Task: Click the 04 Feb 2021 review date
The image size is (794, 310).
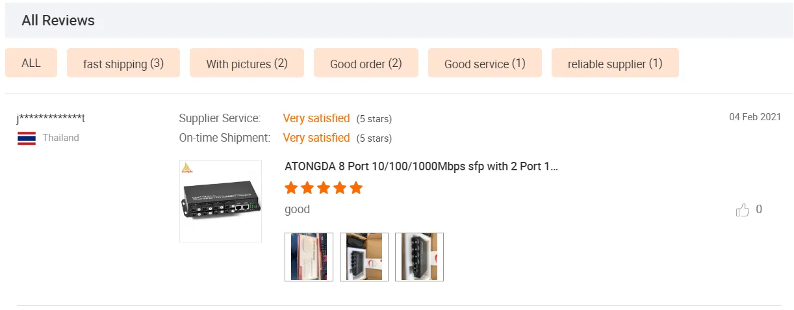Action: 754,117
